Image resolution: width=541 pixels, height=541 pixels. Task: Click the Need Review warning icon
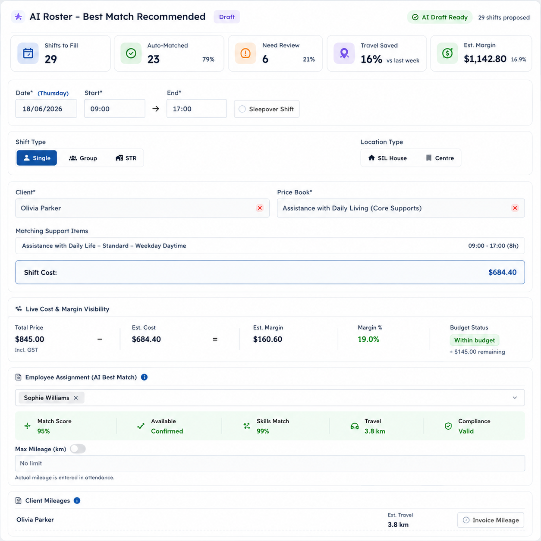pos(245,53)
